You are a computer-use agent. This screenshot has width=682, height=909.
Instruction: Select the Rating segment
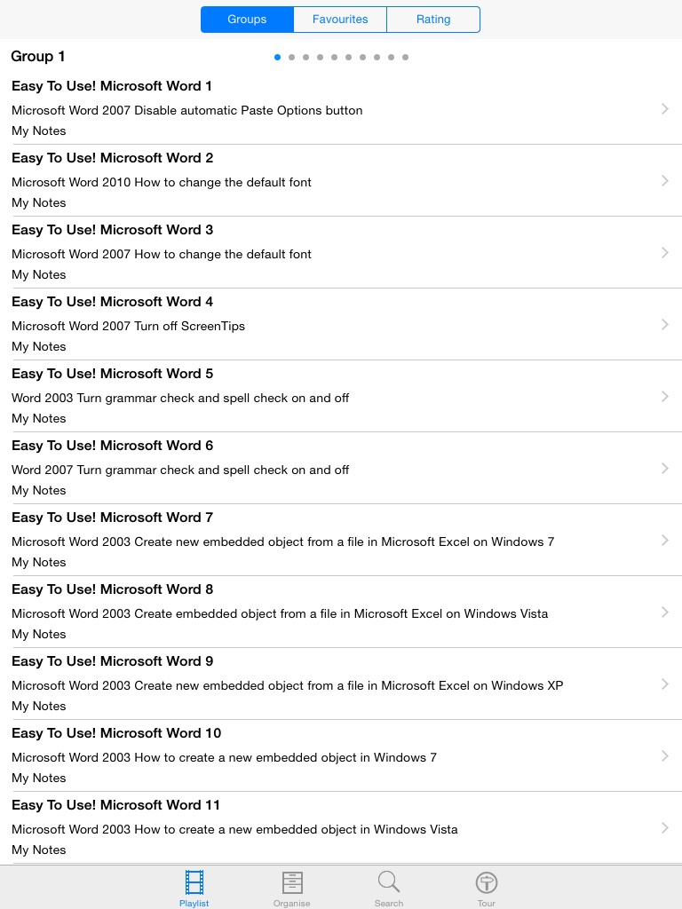coord(433,20)
